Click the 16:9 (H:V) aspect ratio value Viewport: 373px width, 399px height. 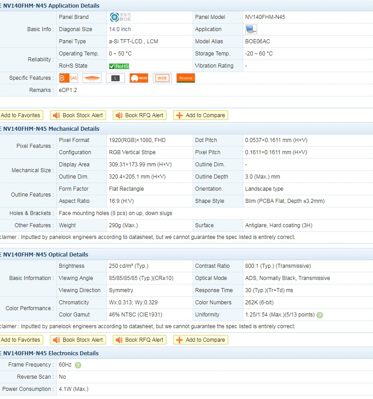121,201
